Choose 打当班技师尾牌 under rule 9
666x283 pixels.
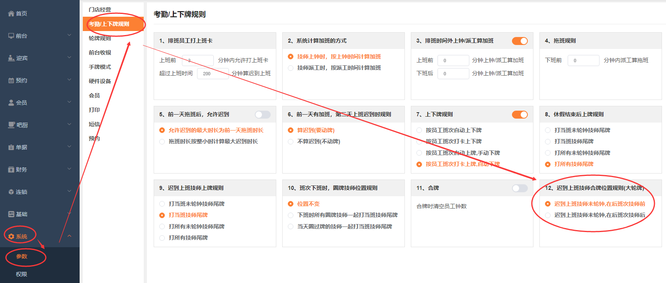[184, 215]
